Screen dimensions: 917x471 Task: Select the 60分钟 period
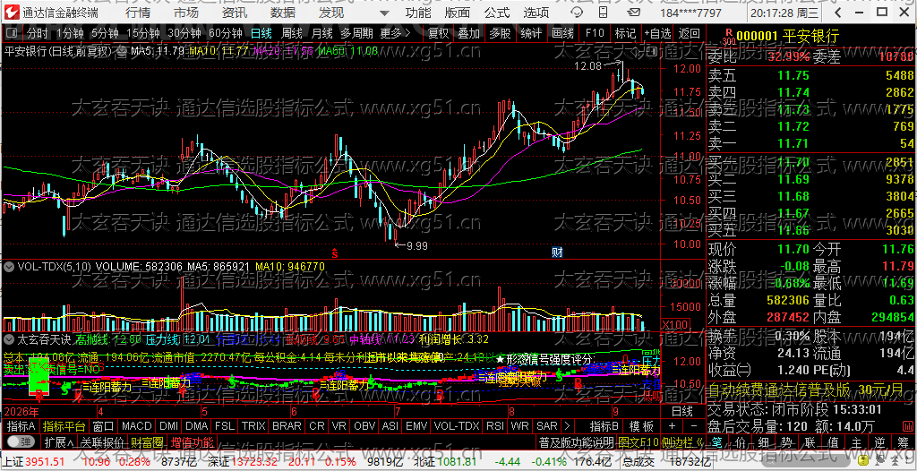(x=226, y=33)
